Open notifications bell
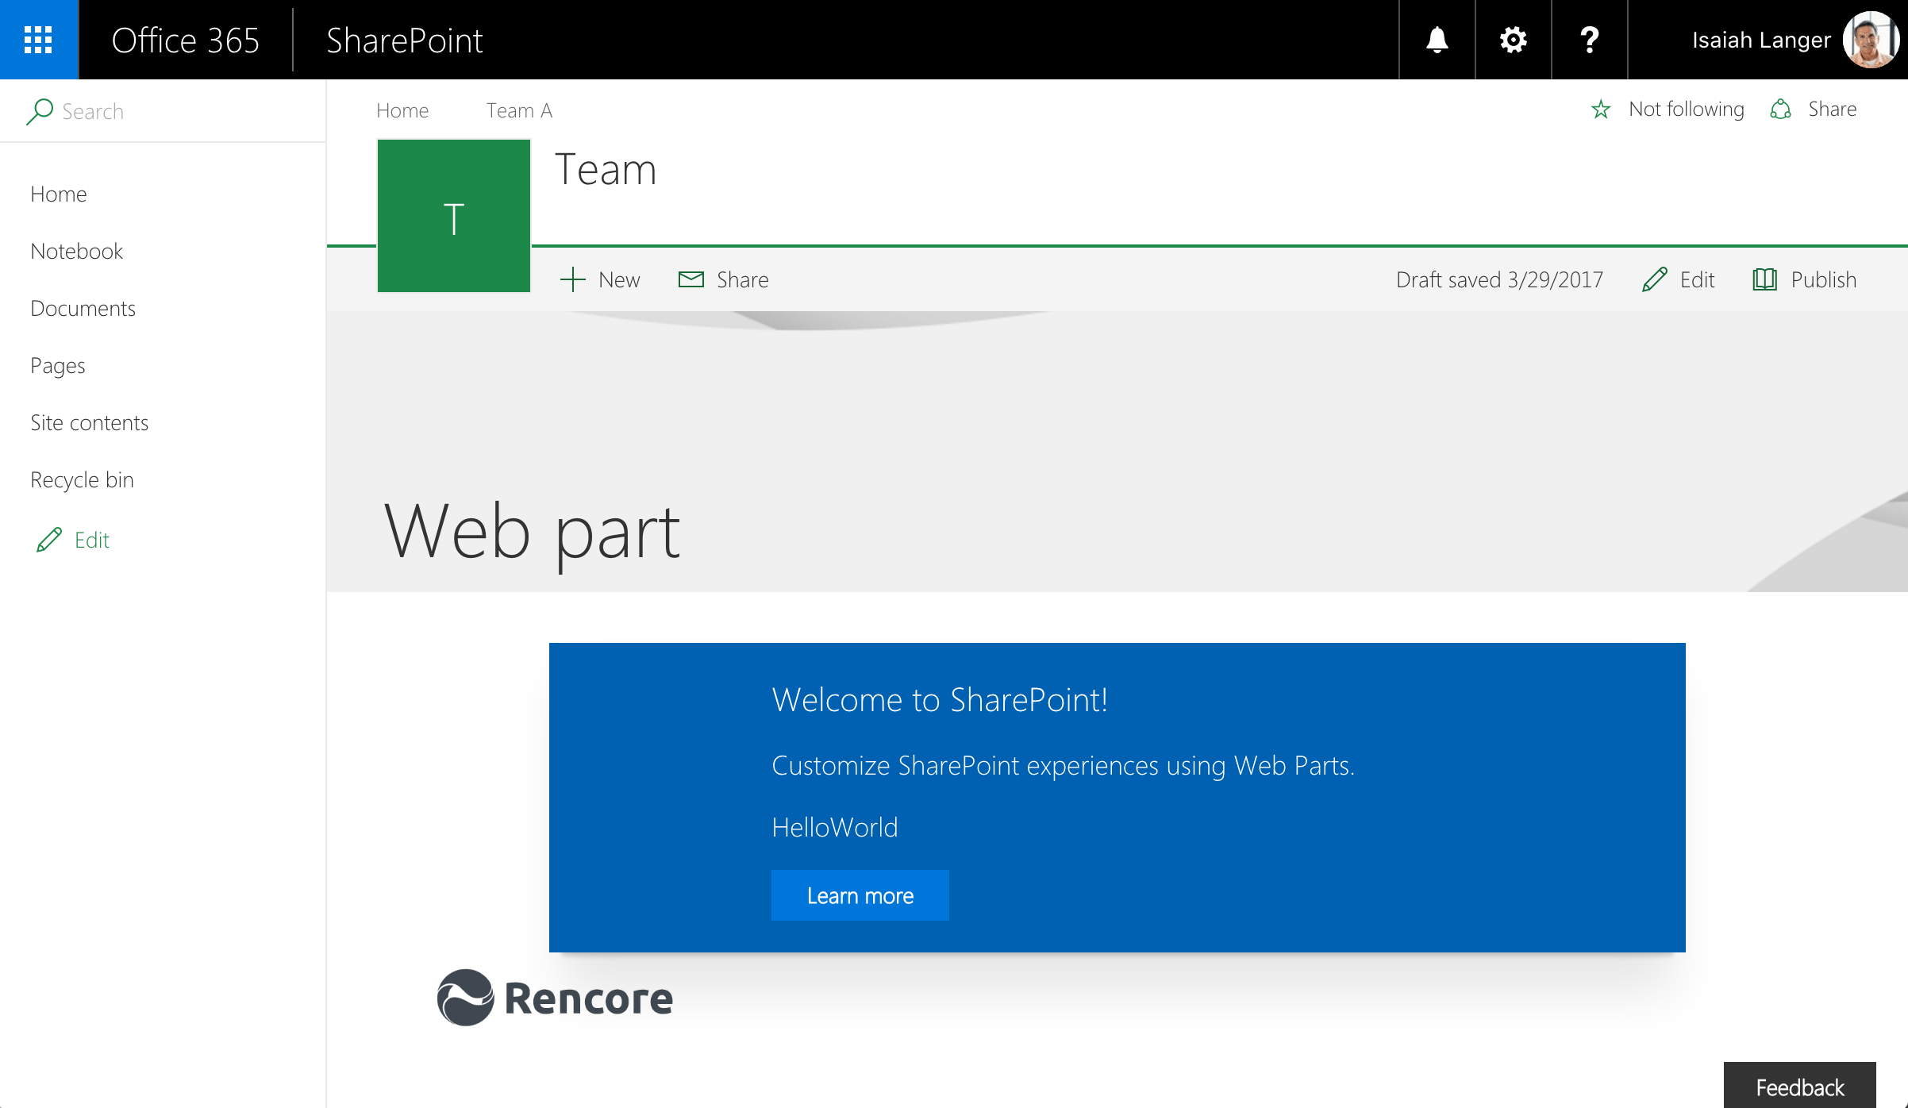The width and height of the screenshot is (1908, 1108). [1437, 40]
